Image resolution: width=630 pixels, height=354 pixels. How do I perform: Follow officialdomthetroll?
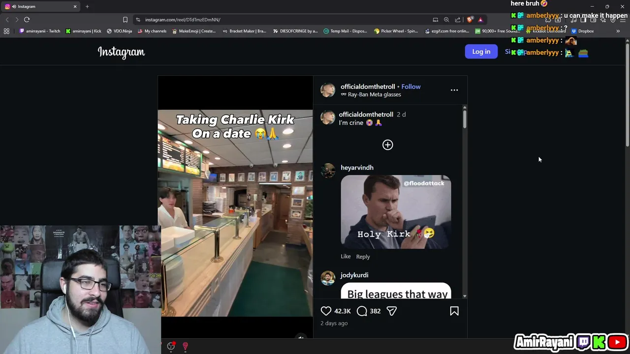[x=411, y=87]
